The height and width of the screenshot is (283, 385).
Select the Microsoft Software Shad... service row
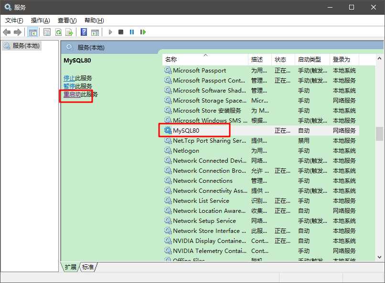[x=261, y=91]
